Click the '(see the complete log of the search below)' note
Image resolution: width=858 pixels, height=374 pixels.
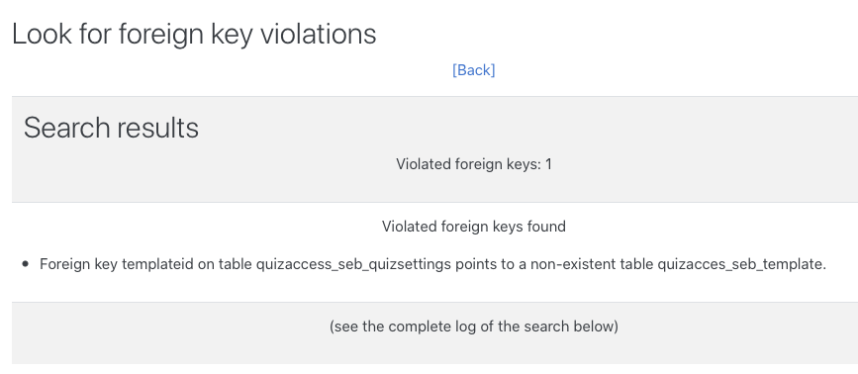coord(474,327)
